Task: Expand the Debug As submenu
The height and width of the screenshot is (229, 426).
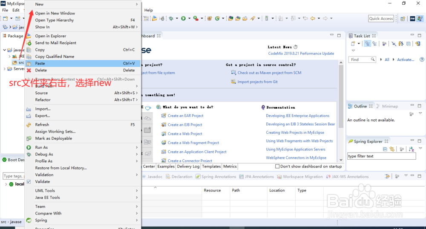Action: coord(83,154)
